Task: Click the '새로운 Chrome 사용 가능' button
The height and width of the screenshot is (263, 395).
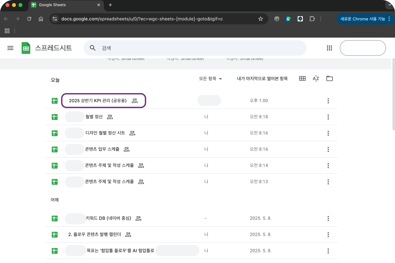Action: coord(363,19)
